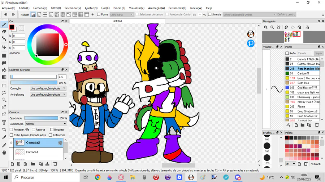325x182 pixels.
Task: Open the Windows Start button
Action: [5, 177]
